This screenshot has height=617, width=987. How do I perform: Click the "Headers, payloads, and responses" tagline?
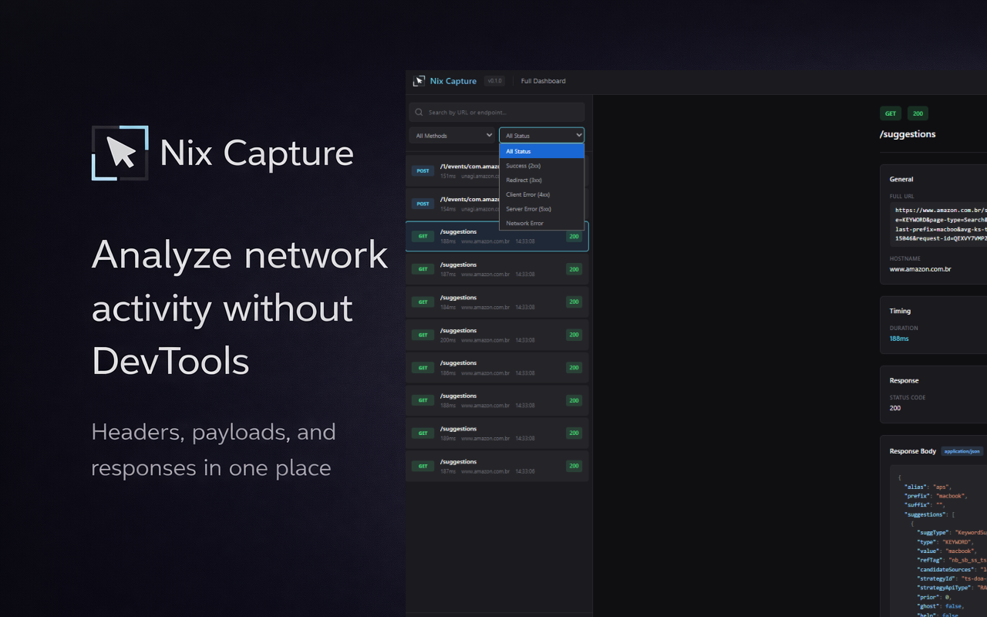click(x=214, y=450)
